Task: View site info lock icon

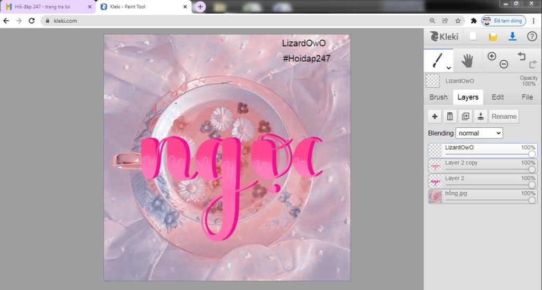Action: [x=48, y=21]
